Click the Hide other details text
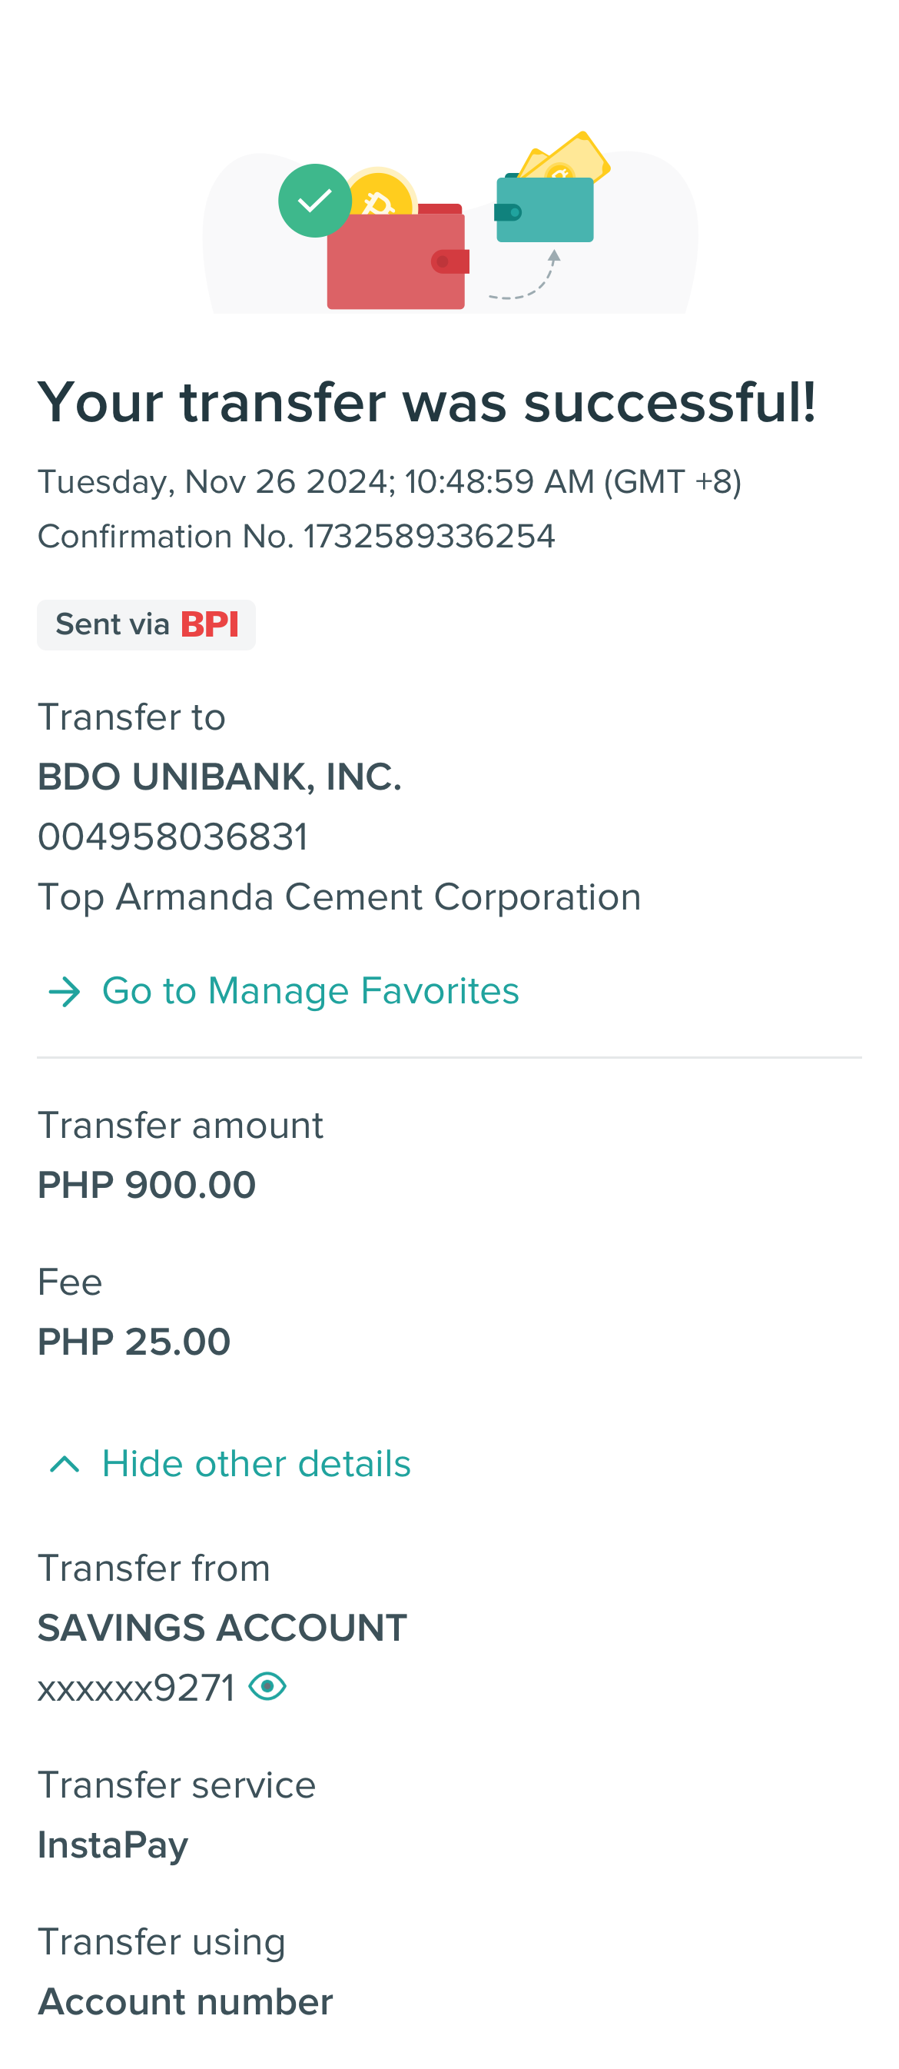The width and height of the screenshot is (899, 2069). 256,1464
